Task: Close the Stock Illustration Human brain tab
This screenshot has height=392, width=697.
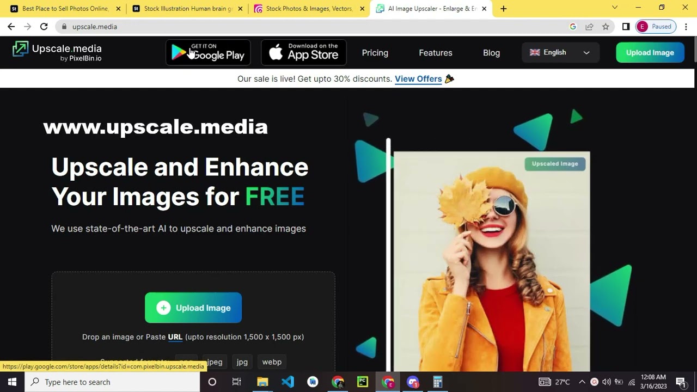Action: tap(240, 9)
